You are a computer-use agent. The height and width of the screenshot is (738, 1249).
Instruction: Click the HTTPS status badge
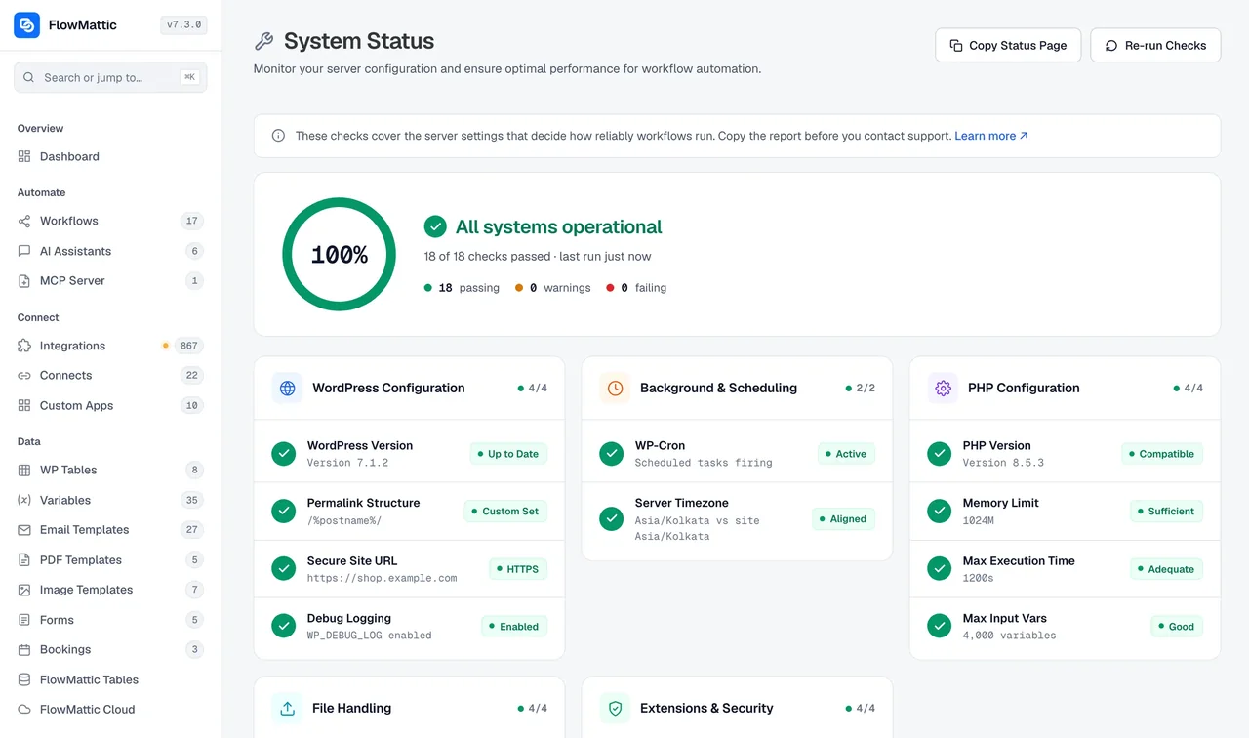tap(518, 569)
